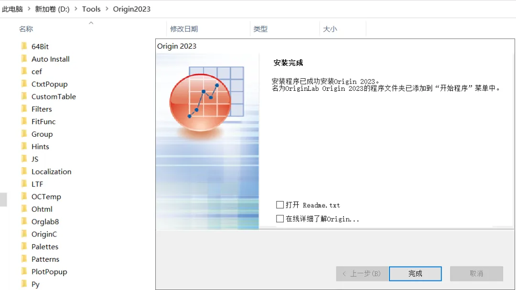
Task: Click the OriginC folder icon
Action: tap(24, 234)
